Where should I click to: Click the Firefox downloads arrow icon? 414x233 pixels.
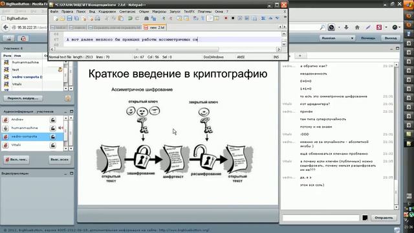(346, 27)
